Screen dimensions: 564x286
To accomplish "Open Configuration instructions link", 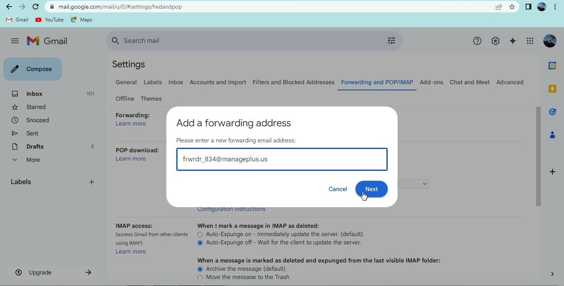I will (231, 209).
